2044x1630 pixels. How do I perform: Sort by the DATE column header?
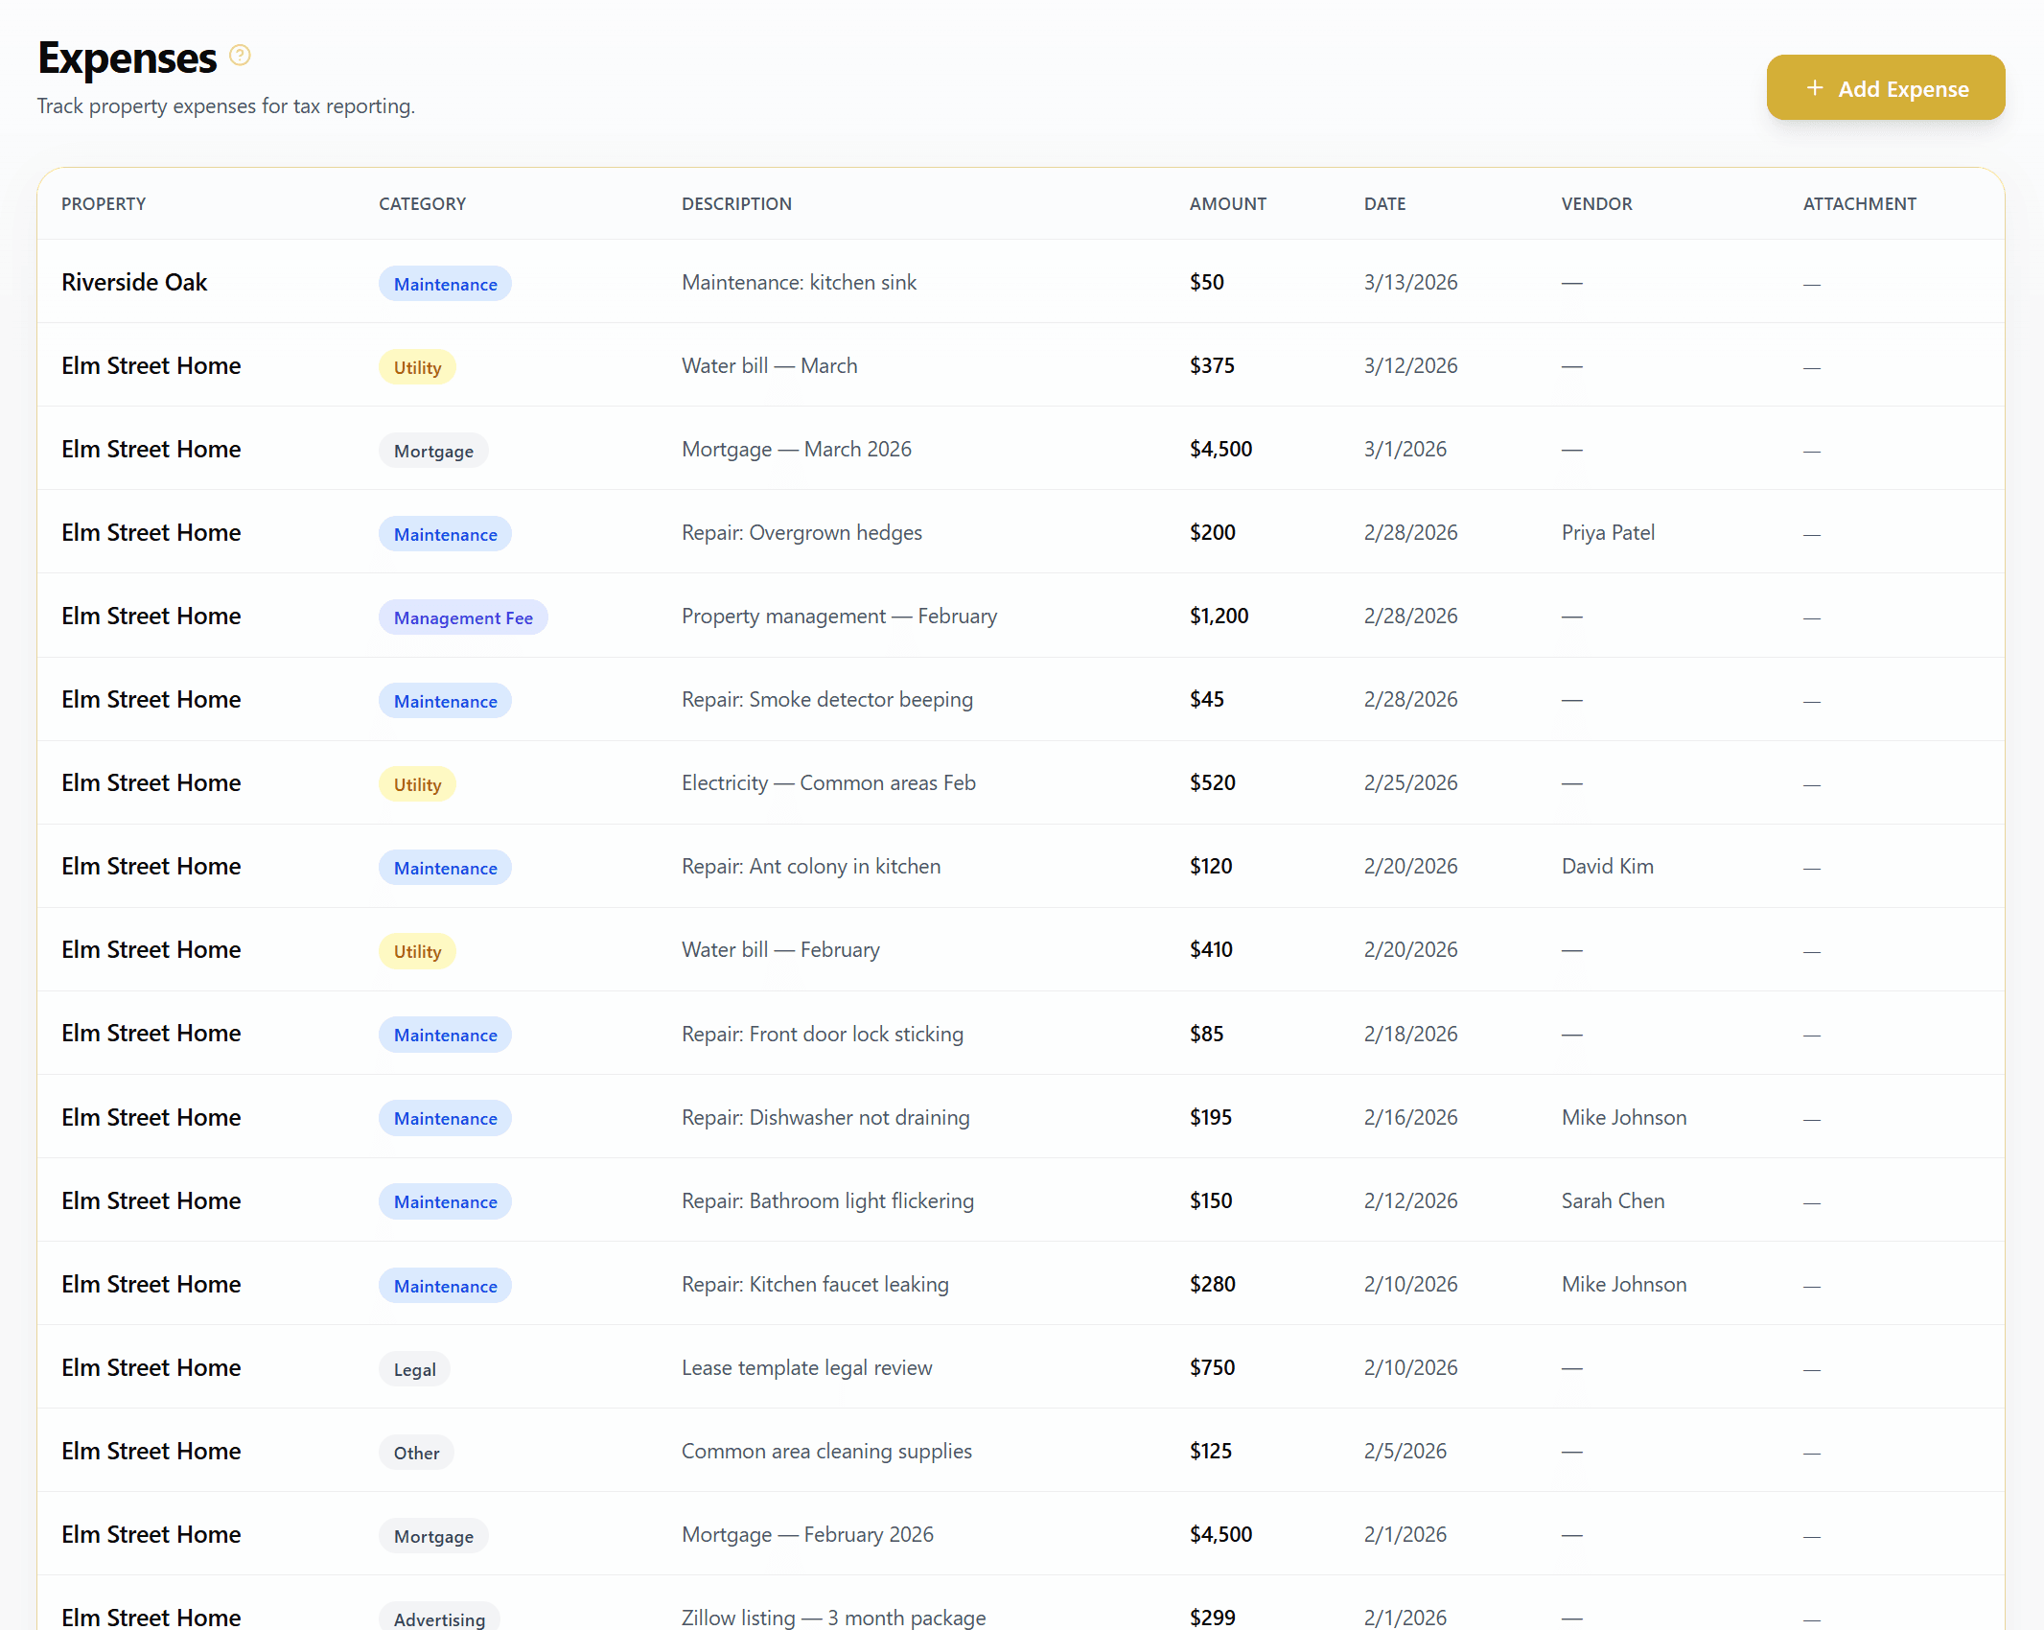(1384, 203)
